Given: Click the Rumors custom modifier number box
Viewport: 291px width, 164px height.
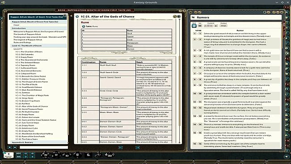Looking at the screenshot, I should click(215, 26).
